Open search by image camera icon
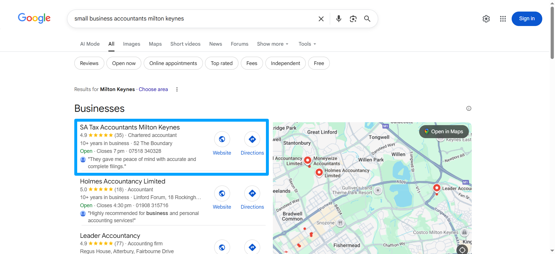 pos(353,19)
